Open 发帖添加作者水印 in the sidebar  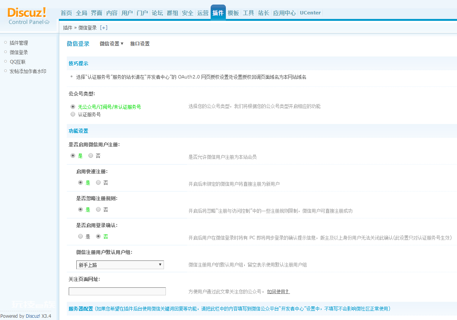click(x=28, y=71)
